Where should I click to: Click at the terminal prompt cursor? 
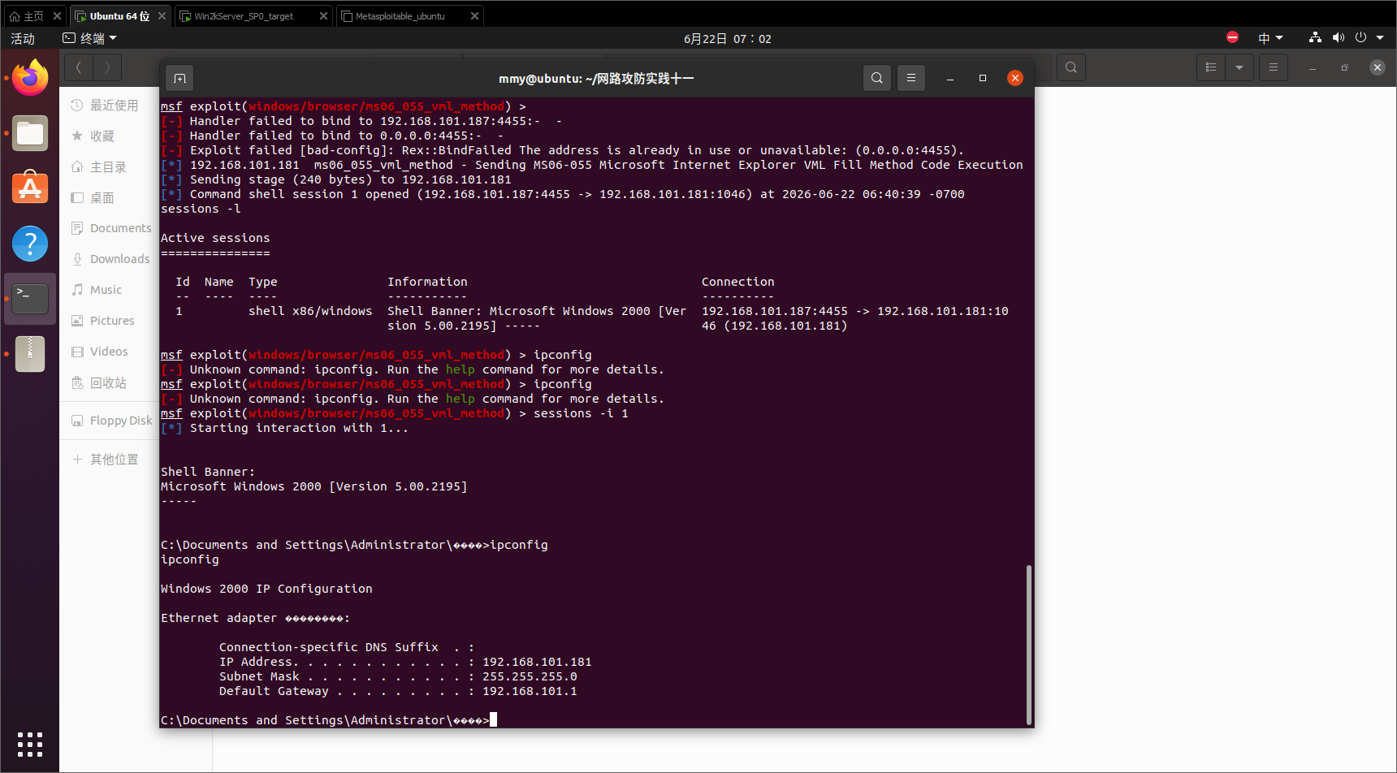tap(493, 720)
